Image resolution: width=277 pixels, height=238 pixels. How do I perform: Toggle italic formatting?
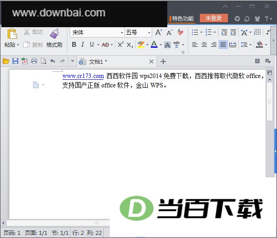coord(83,45)
